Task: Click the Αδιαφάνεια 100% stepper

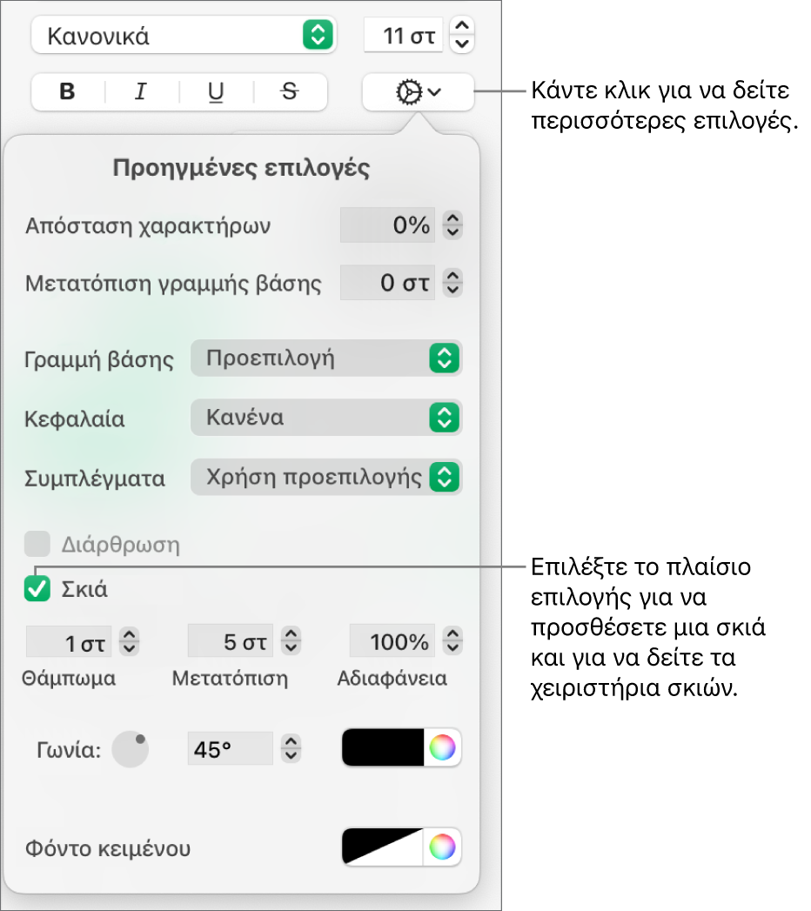Action: pos(452,641)
